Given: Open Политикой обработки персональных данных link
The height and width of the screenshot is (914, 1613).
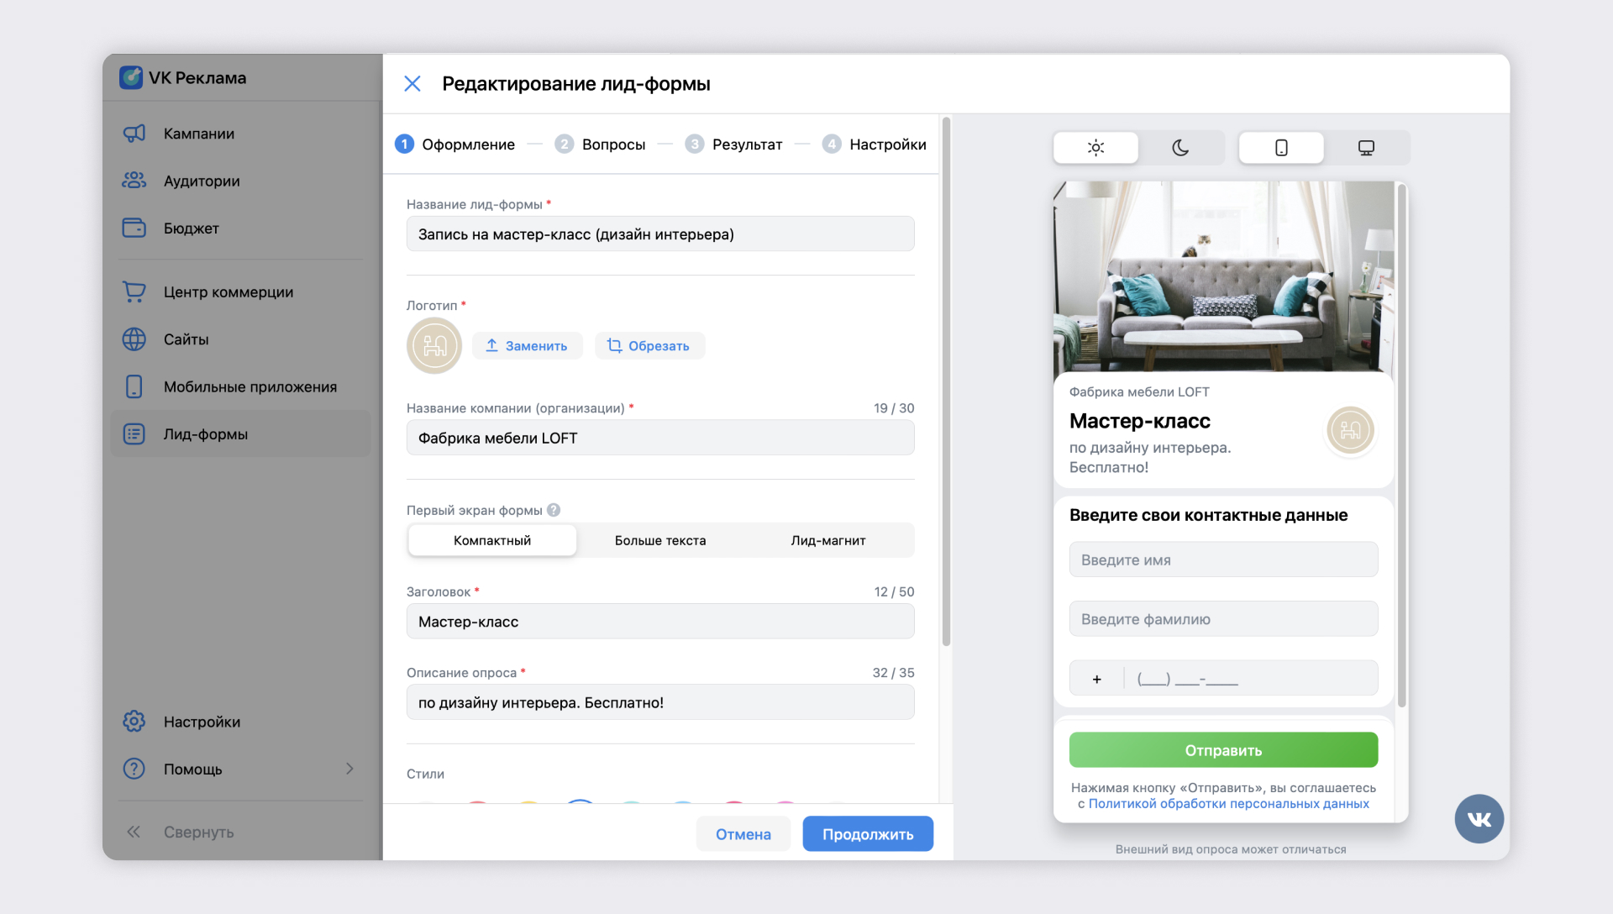Looking at the screenshot, I should (x=1228, y=804).
